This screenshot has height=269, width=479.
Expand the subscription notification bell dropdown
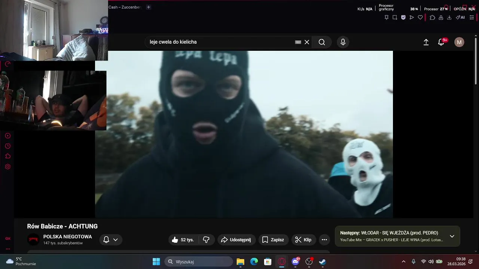111,240
